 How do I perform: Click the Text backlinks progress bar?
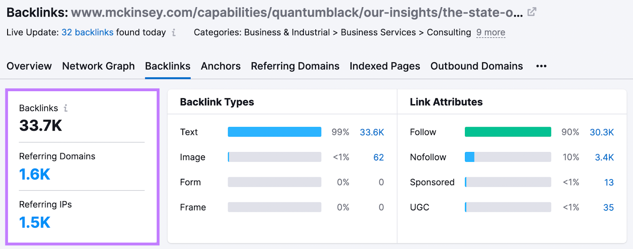coord(274,132)
